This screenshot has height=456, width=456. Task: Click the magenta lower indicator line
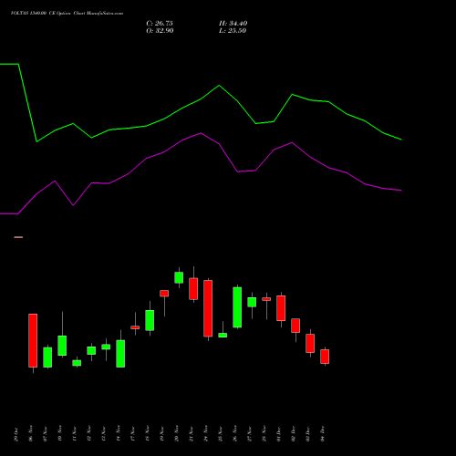coord(201,133)
